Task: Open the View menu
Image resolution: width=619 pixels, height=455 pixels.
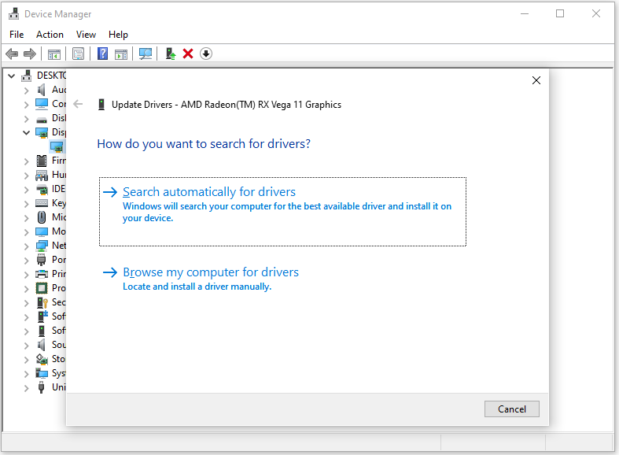Action: 86,35
